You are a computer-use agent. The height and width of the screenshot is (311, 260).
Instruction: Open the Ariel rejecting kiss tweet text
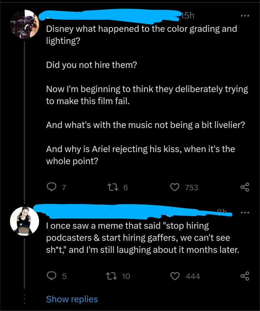coord(140,155)
